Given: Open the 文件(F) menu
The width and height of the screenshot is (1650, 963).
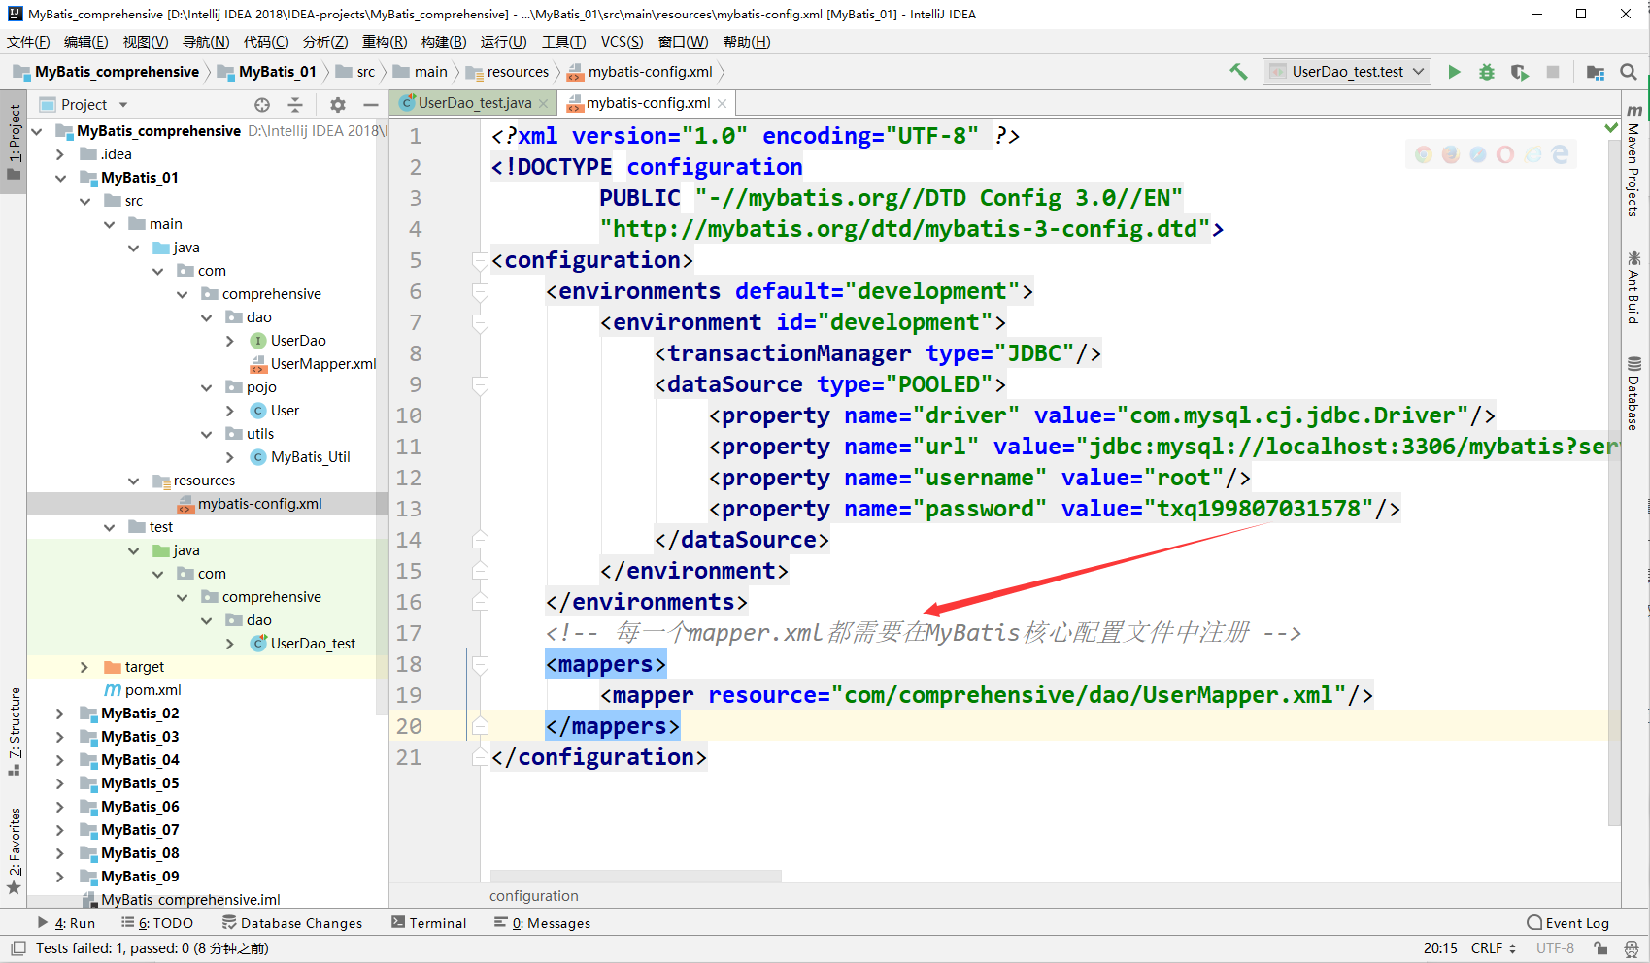Looking at the screenshot, I should (28, 42).
